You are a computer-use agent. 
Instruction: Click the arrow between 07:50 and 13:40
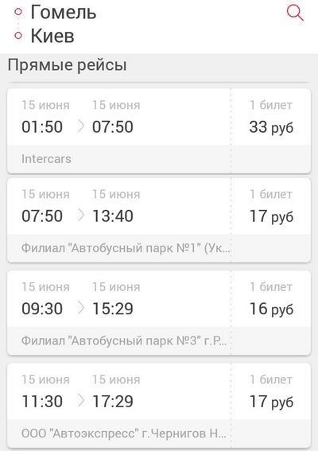[81, 216]
